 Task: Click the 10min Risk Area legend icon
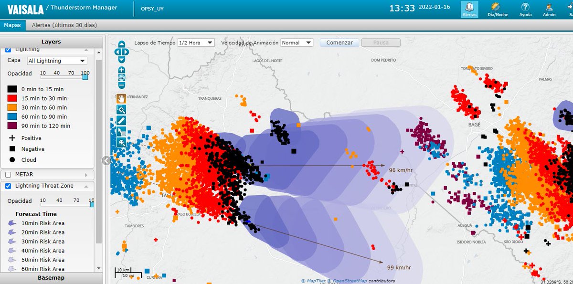[x=12, y=223]
